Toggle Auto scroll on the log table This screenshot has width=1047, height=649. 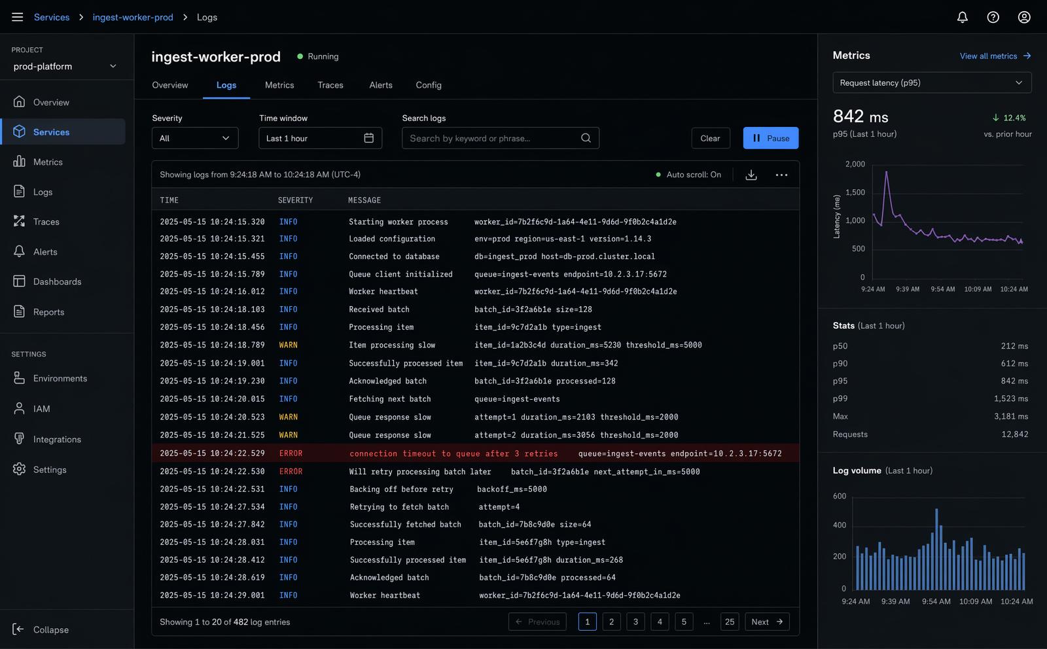[688, 175]
